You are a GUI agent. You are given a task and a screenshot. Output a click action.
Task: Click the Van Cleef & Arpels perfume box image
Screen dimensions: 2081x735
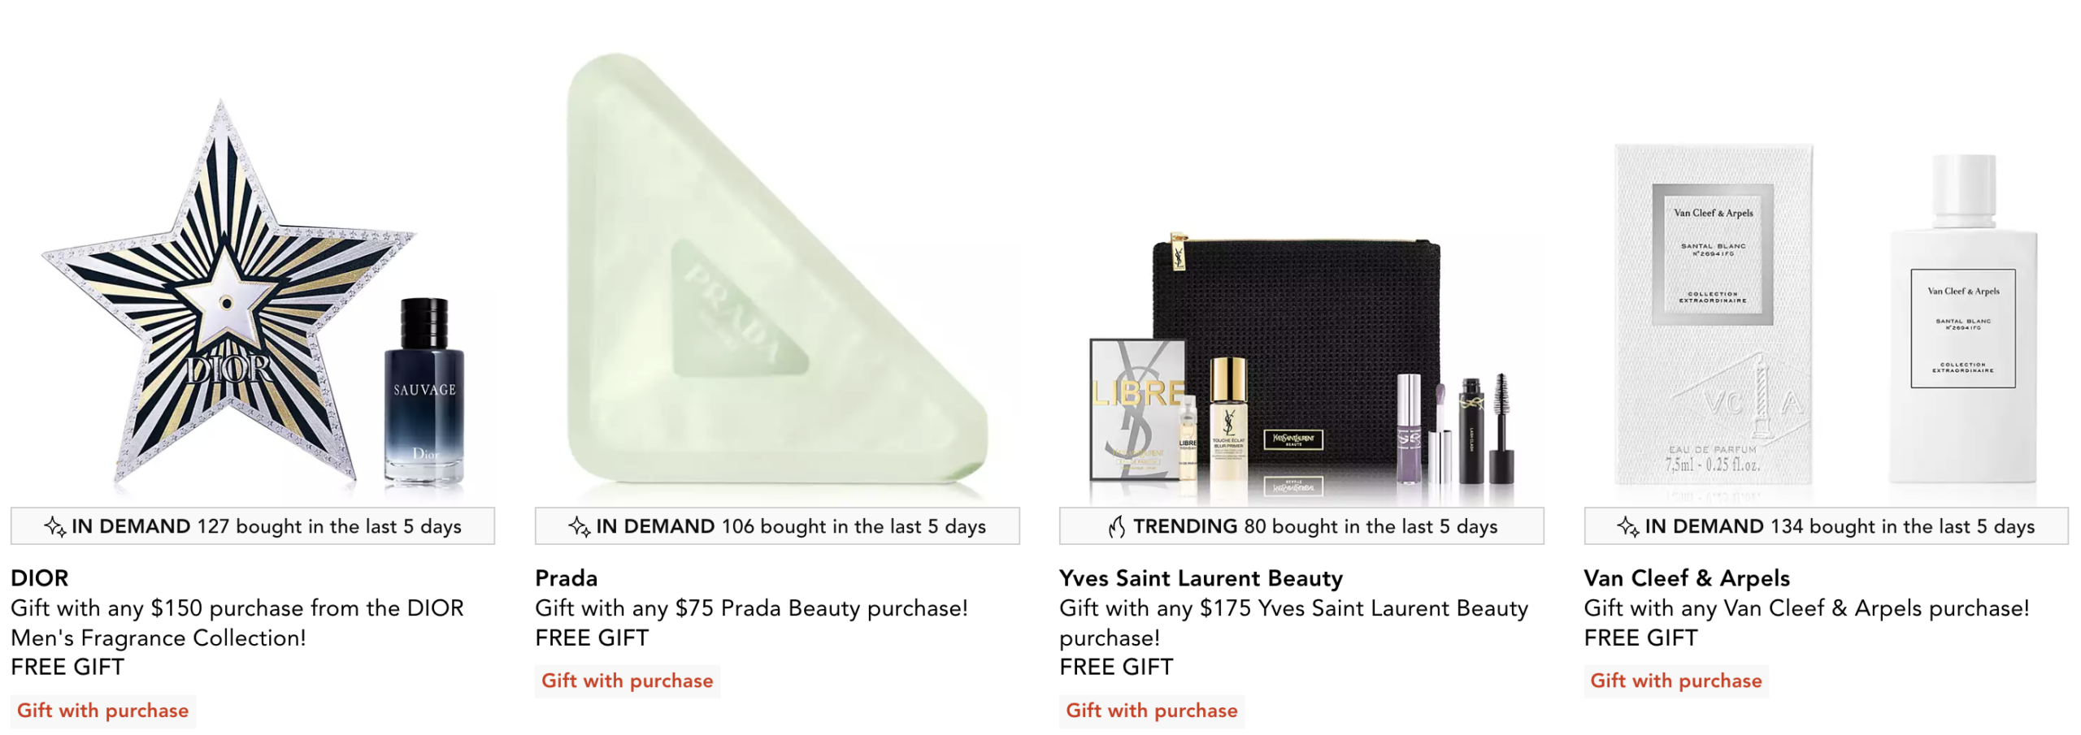point(1714,315)
